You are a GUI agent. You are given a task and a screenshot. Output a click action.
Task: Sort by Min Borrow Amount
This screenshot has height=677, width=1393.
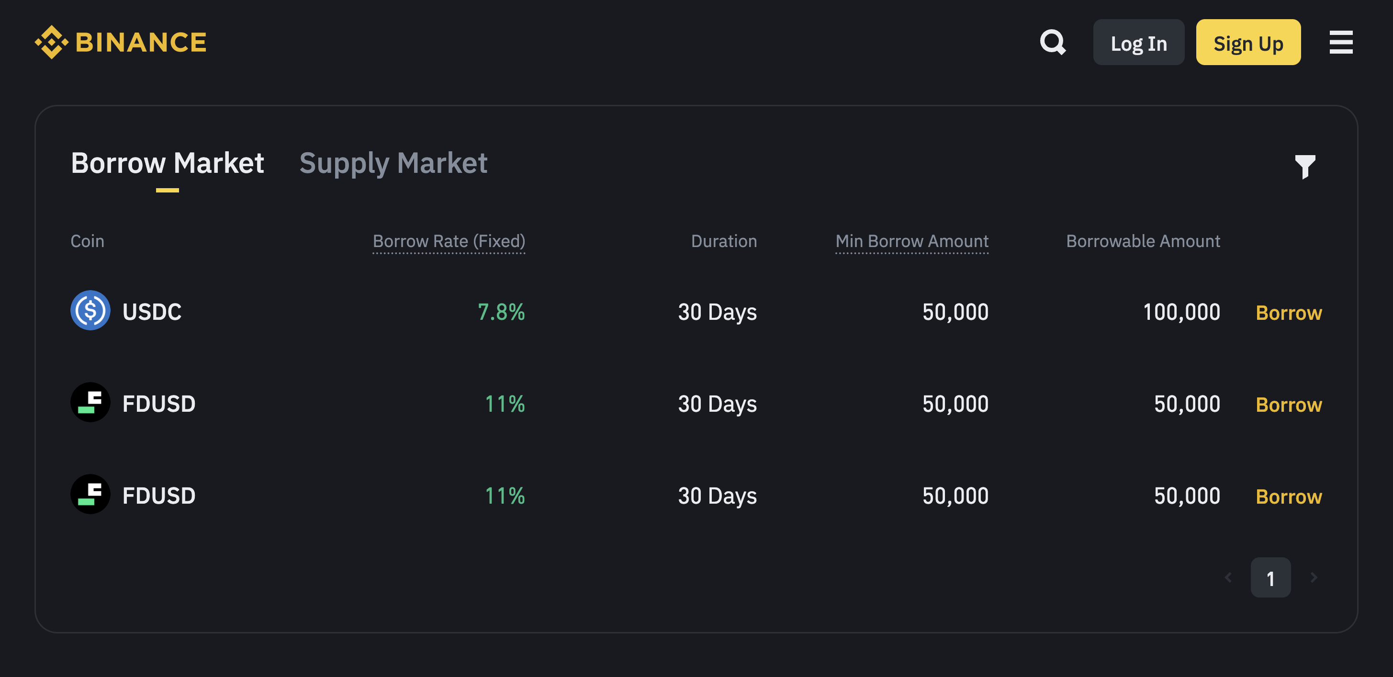coord(911,241)
